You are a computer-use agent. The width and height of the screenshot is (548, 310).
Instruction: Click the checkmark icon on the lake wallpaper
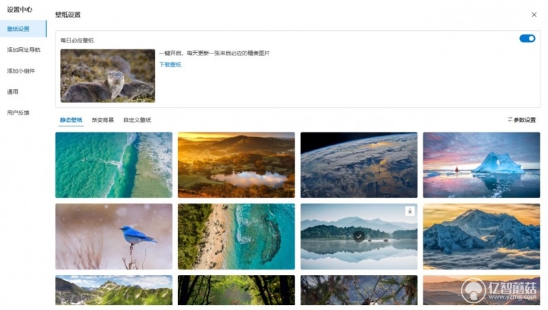pos(358,237)
